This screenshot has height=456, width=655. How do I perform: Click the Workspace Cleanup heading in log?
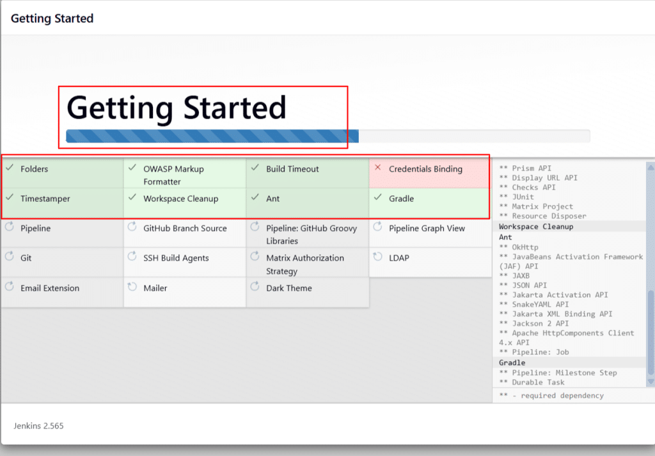[x=536, y=226]
